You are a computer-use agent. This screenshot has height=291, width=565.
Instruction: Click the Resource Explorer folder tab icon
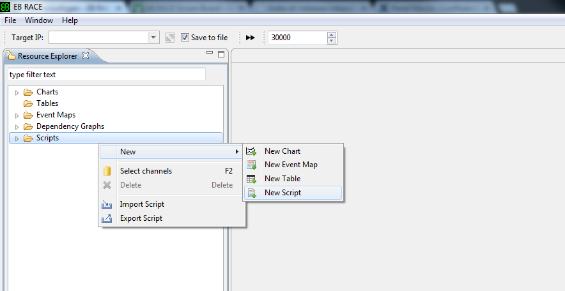(10, 56)
